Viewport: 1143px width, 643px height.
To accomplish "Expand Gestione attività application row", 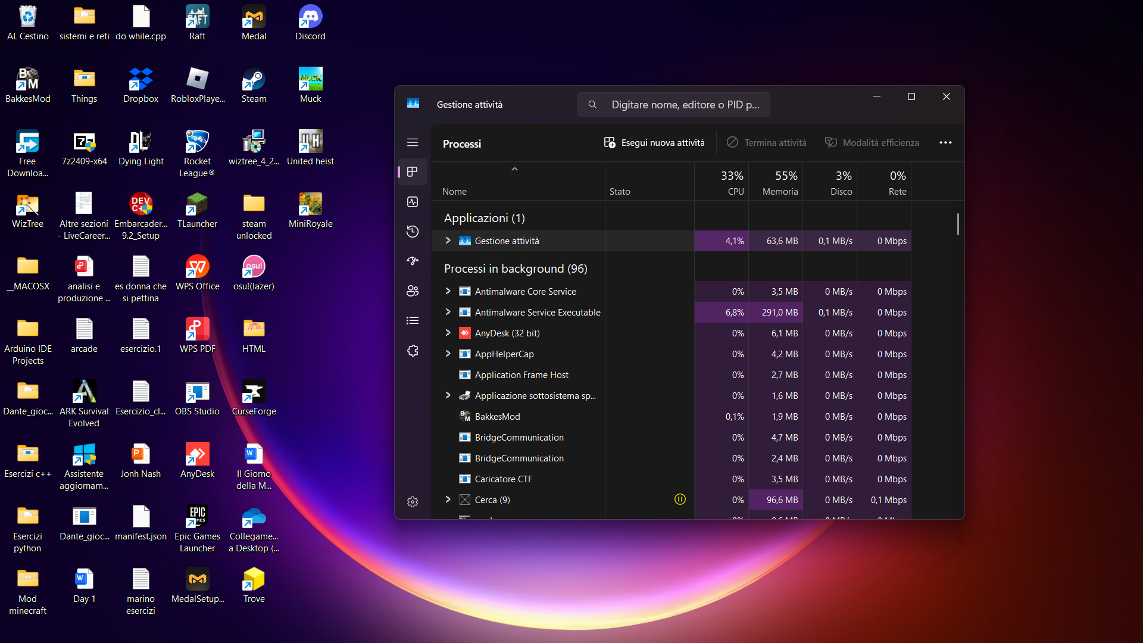I will click(448, 241).
